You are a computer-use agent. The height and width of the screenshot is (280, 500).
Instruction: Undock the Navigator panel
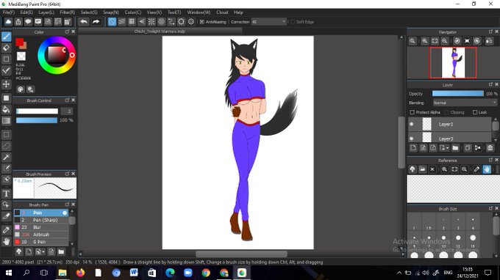click(x=490, y=32)
